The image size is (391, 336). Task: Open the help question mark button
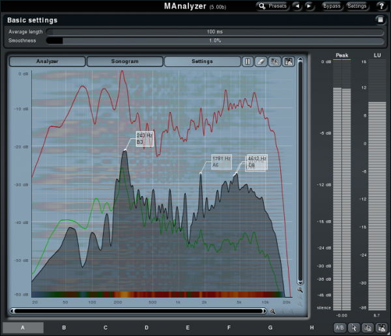pos(381,6)
